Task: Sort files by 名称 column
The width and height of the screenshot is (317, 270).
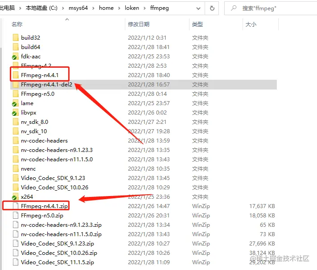Action: [x=17, y=24]
